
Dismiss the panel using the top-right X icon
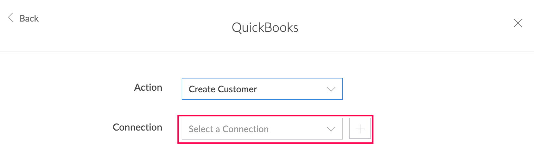(518, 23)
